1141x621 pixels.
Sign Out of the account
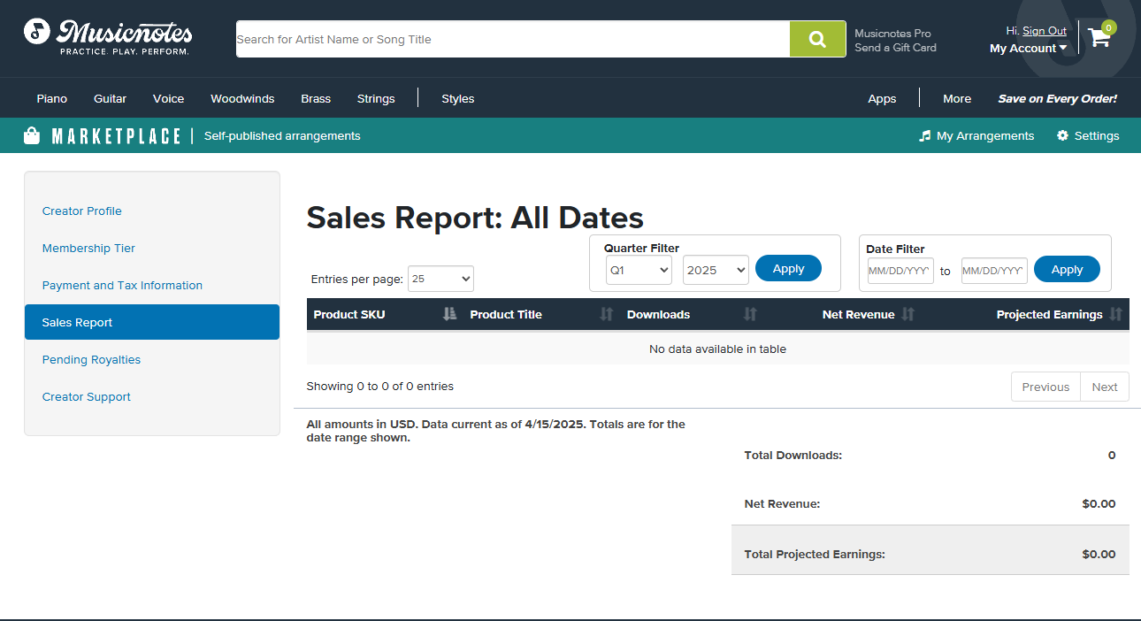pos(1045,30)
